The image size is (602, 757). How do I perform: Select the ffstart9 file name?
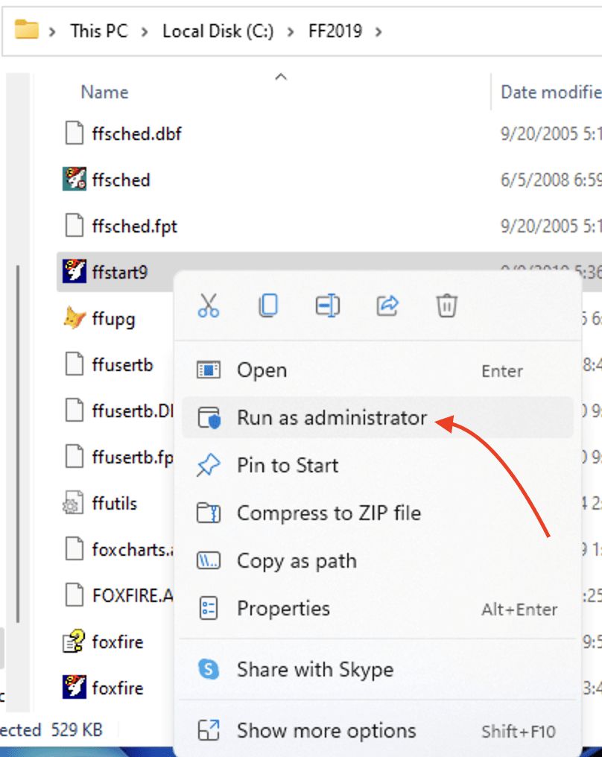coord(120,273)
